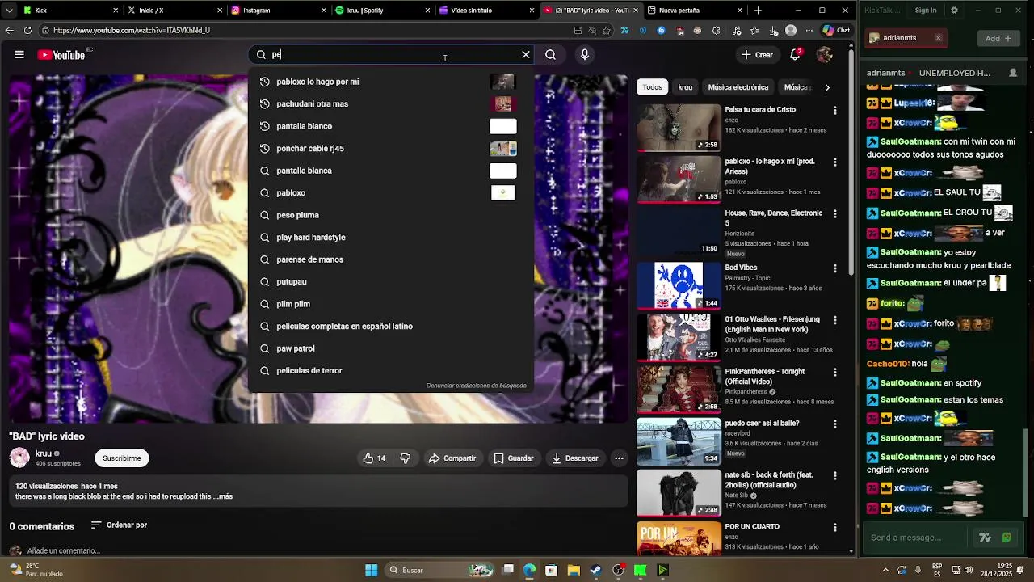Dislike the video with thumbs-down
This screenshot has width=1034, height=582.
(x=406, y=458)
